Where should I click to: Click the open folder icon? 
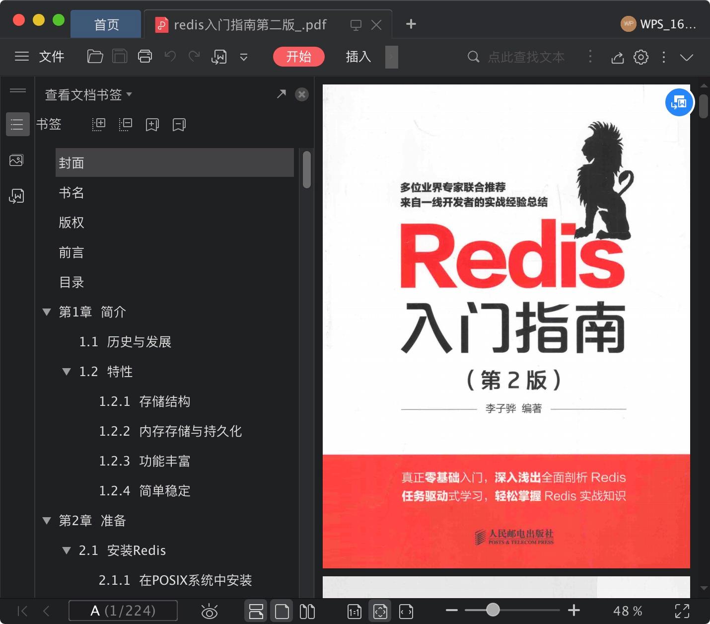[x=95, y=57]
